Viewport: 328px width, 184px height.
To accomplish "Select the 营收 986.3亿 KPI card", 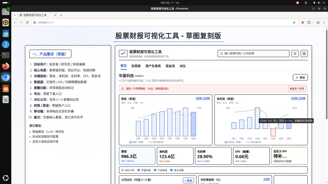I will (x=137, y=156).
